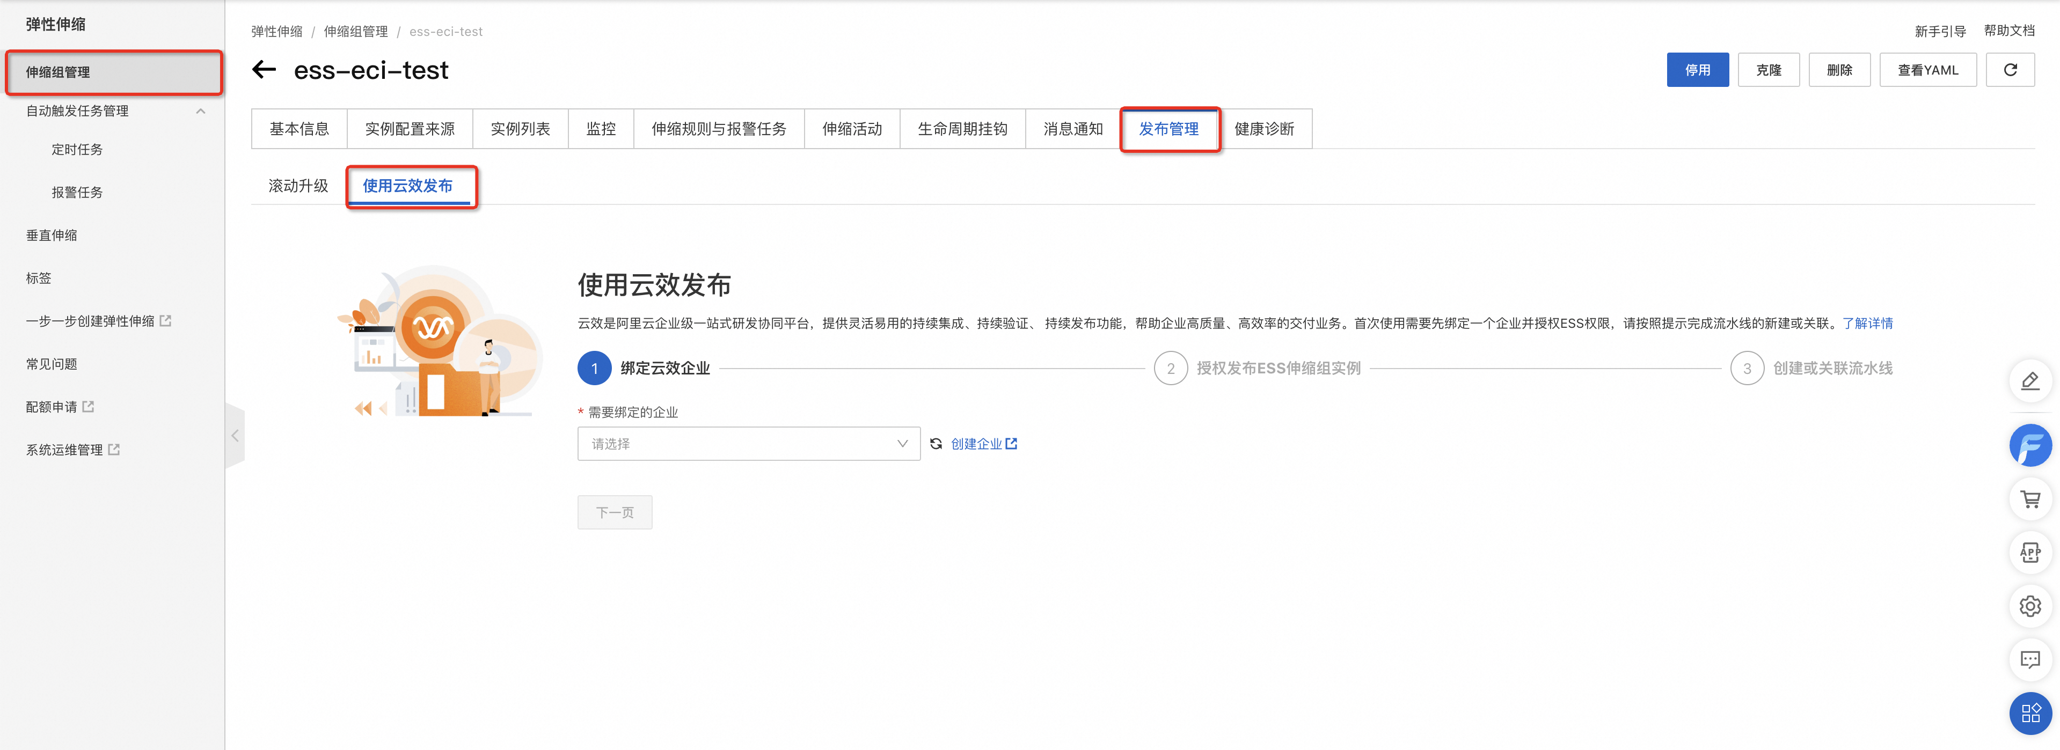
Task: Open the floating edit pencil icon
Action: pos(2029,380)
